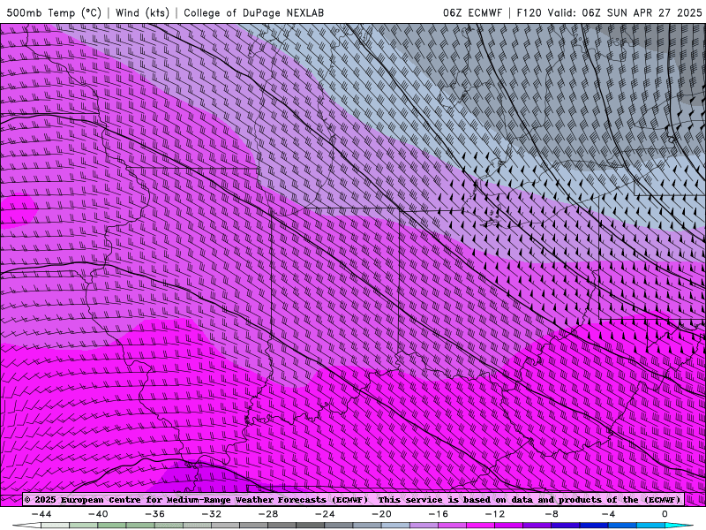Click the -28 color scale label
This screenshot has height=530, width=706.
point(268,514)
